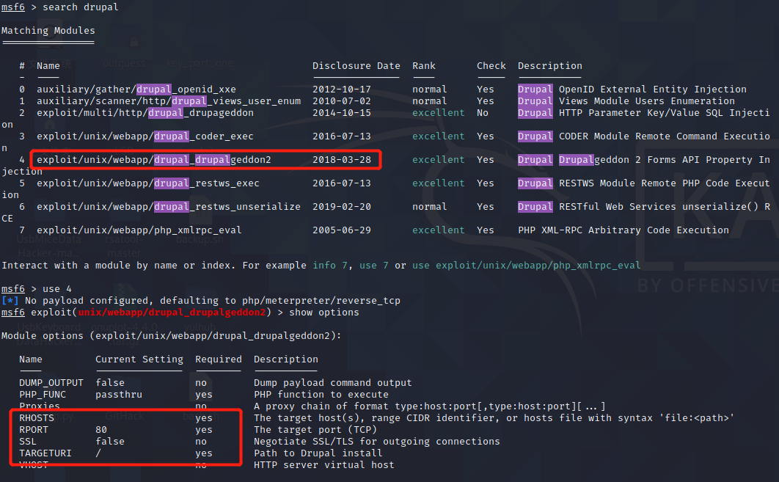Screen dimensions: 779x482
Task: Click the search results 'Description' column header
Action: (x=550, y=65)
